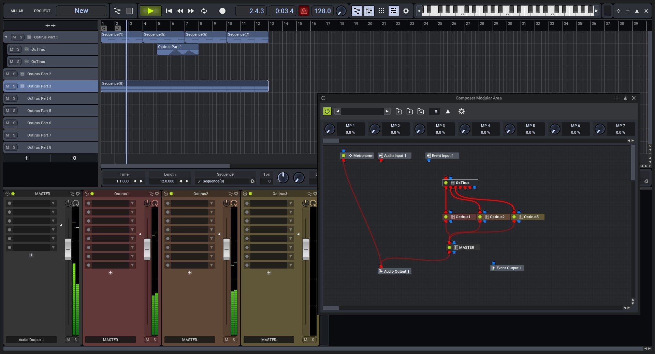The image size is (655, 354).
Task: Click the rewind to start button
Action: (x=169, y=11)
